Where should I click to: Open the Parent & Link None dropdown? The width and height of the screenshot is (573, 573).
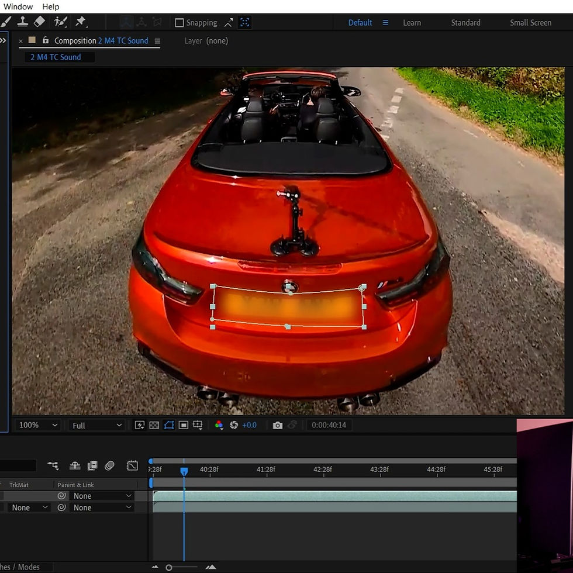101,496
